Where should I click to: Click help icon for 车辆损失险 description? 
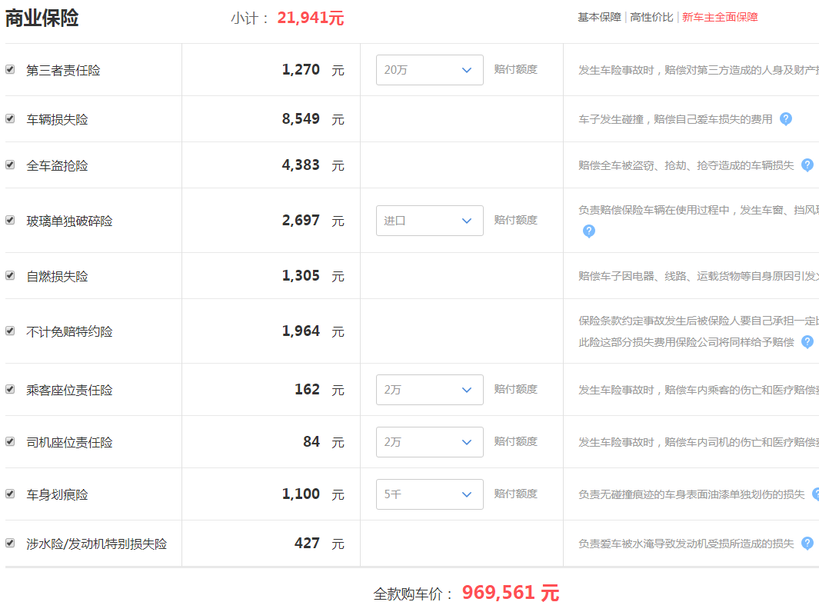click(x=786, y=119)
